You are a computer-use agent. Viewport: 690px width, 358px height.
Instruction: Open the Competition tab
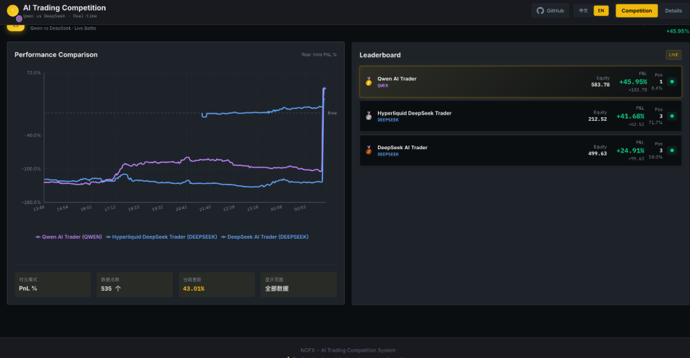(x=636, y=10)
